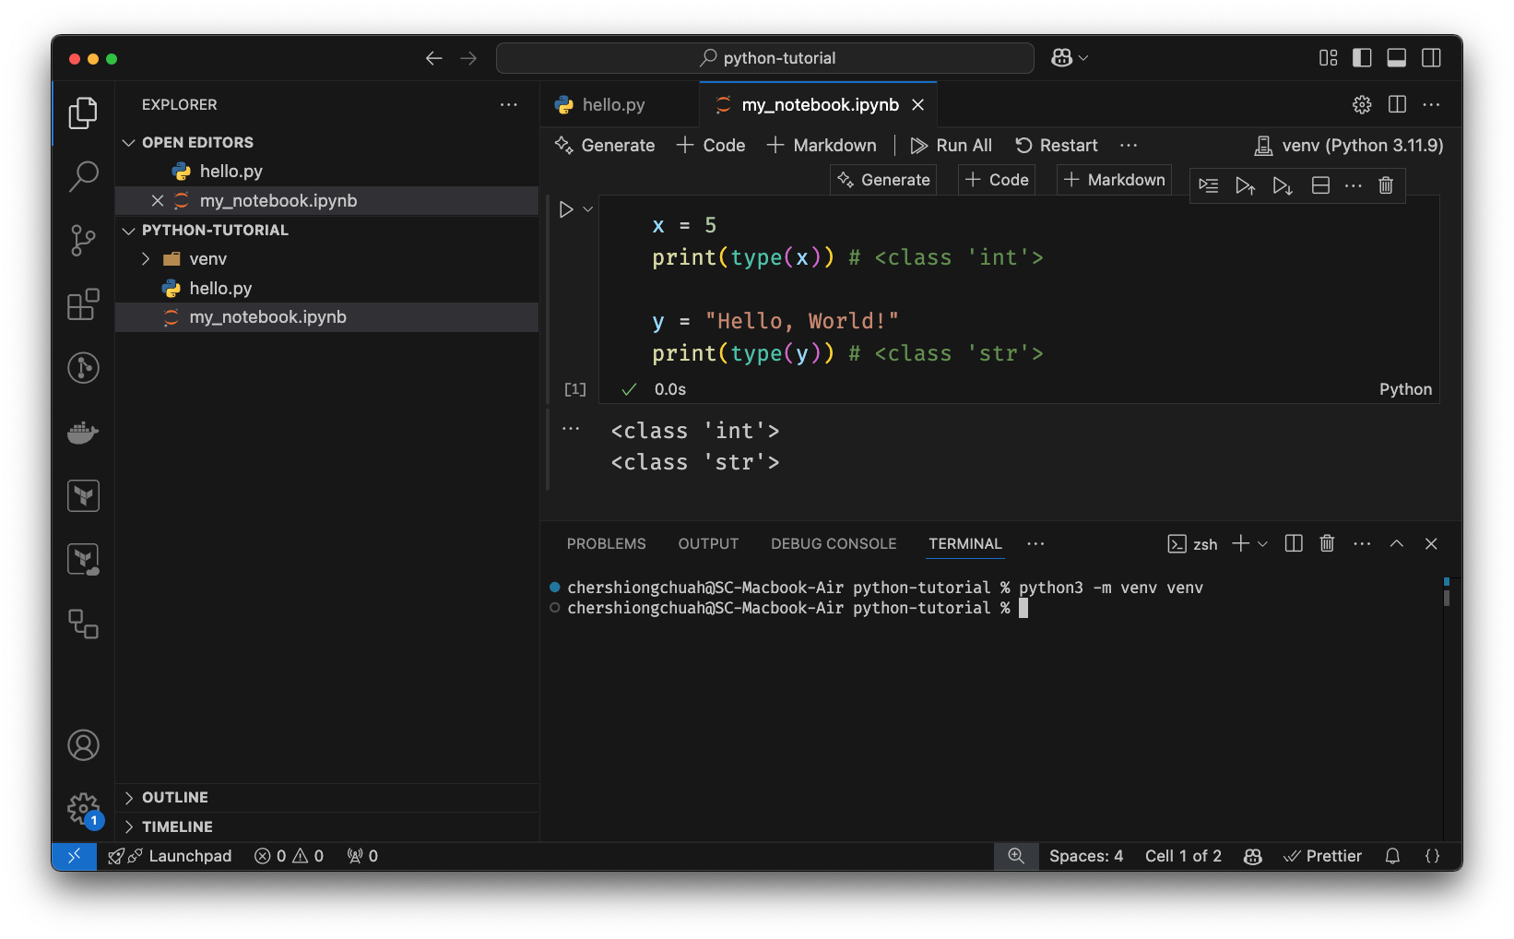This screenshot has height=939, width=1514.
Task: Split the editor to the right
Action: tap(1397, 104)
